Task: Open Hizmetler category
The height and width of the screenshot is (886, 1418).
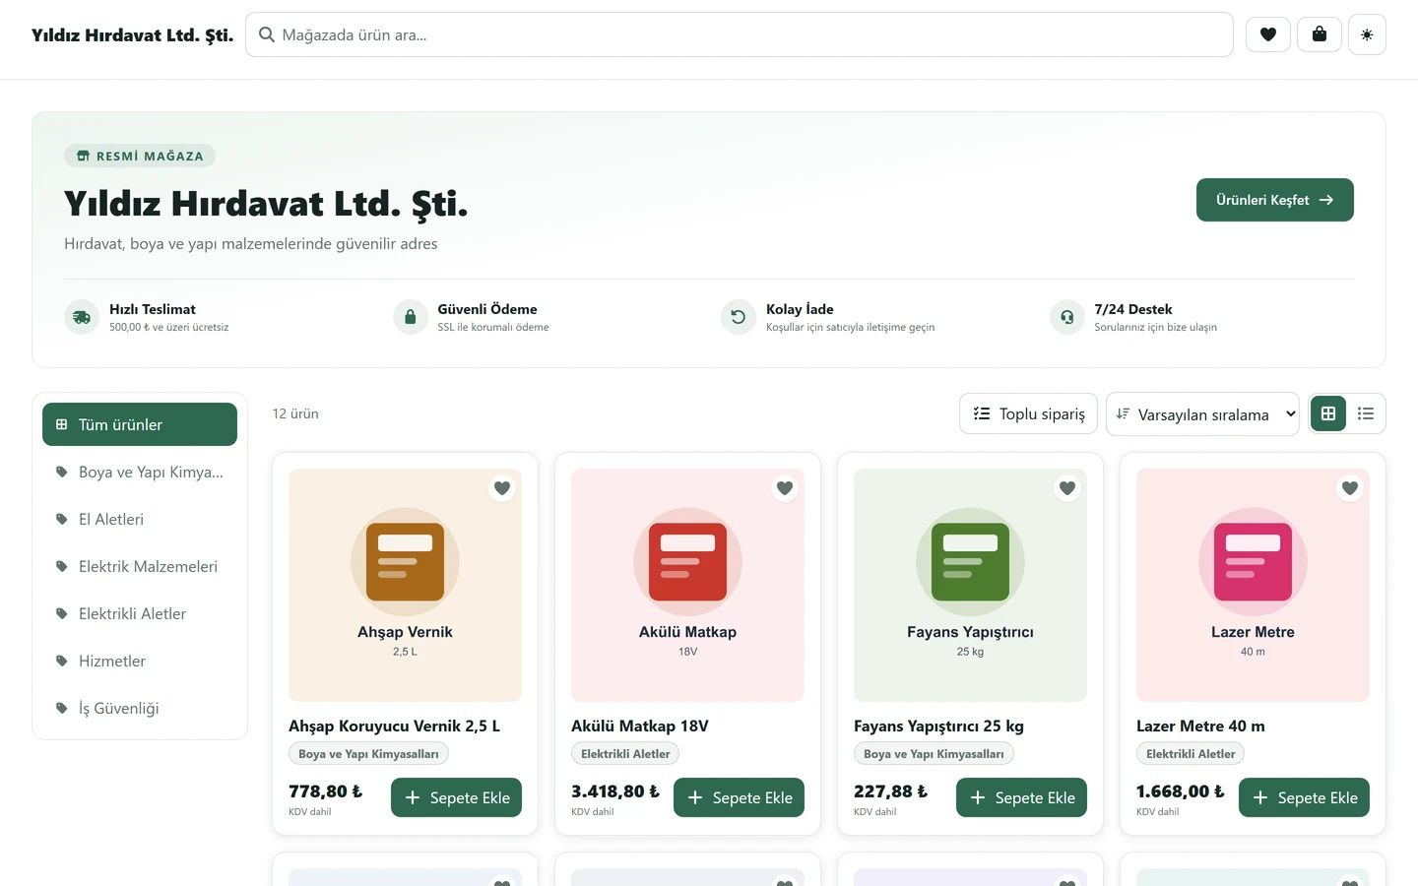Action: point(140,661)
